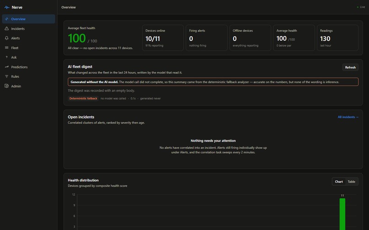Open the Alerts page label
The image size is (369, 230).
click(x=15, y=38)
